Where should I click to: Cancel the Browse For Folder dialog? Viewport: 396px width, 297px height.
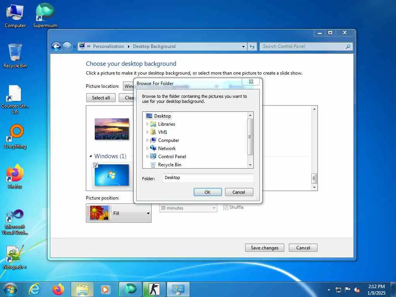[239, 192]
